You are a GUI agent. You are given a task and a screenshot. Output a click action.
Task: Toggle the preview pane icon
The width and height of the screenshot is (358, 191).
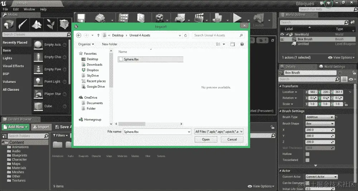pyautogui.click(x=232, y=44)
